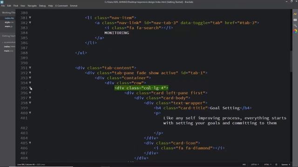298x167 pixels.
Task: Open the UTF-8 encoding dropdown
Action: [x=255, y=165]
